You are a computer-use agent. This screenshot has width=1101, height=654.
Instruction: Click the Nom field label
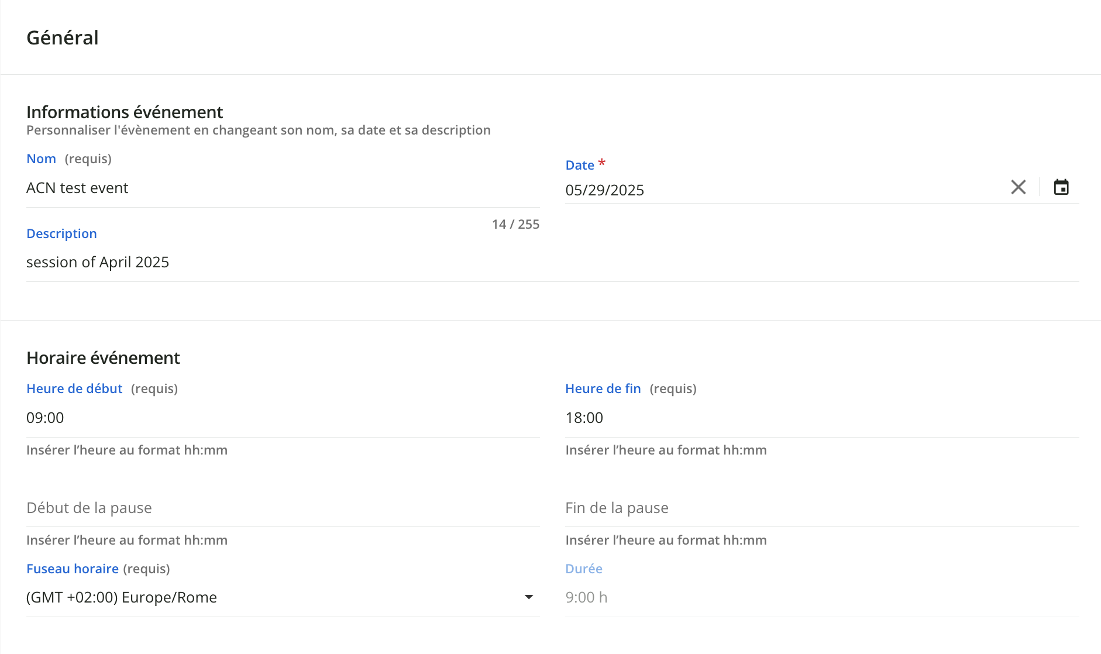(x=41, y=159)
